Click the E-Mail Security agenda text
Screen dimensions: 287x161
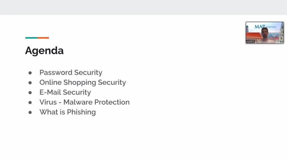coord(65,92)
